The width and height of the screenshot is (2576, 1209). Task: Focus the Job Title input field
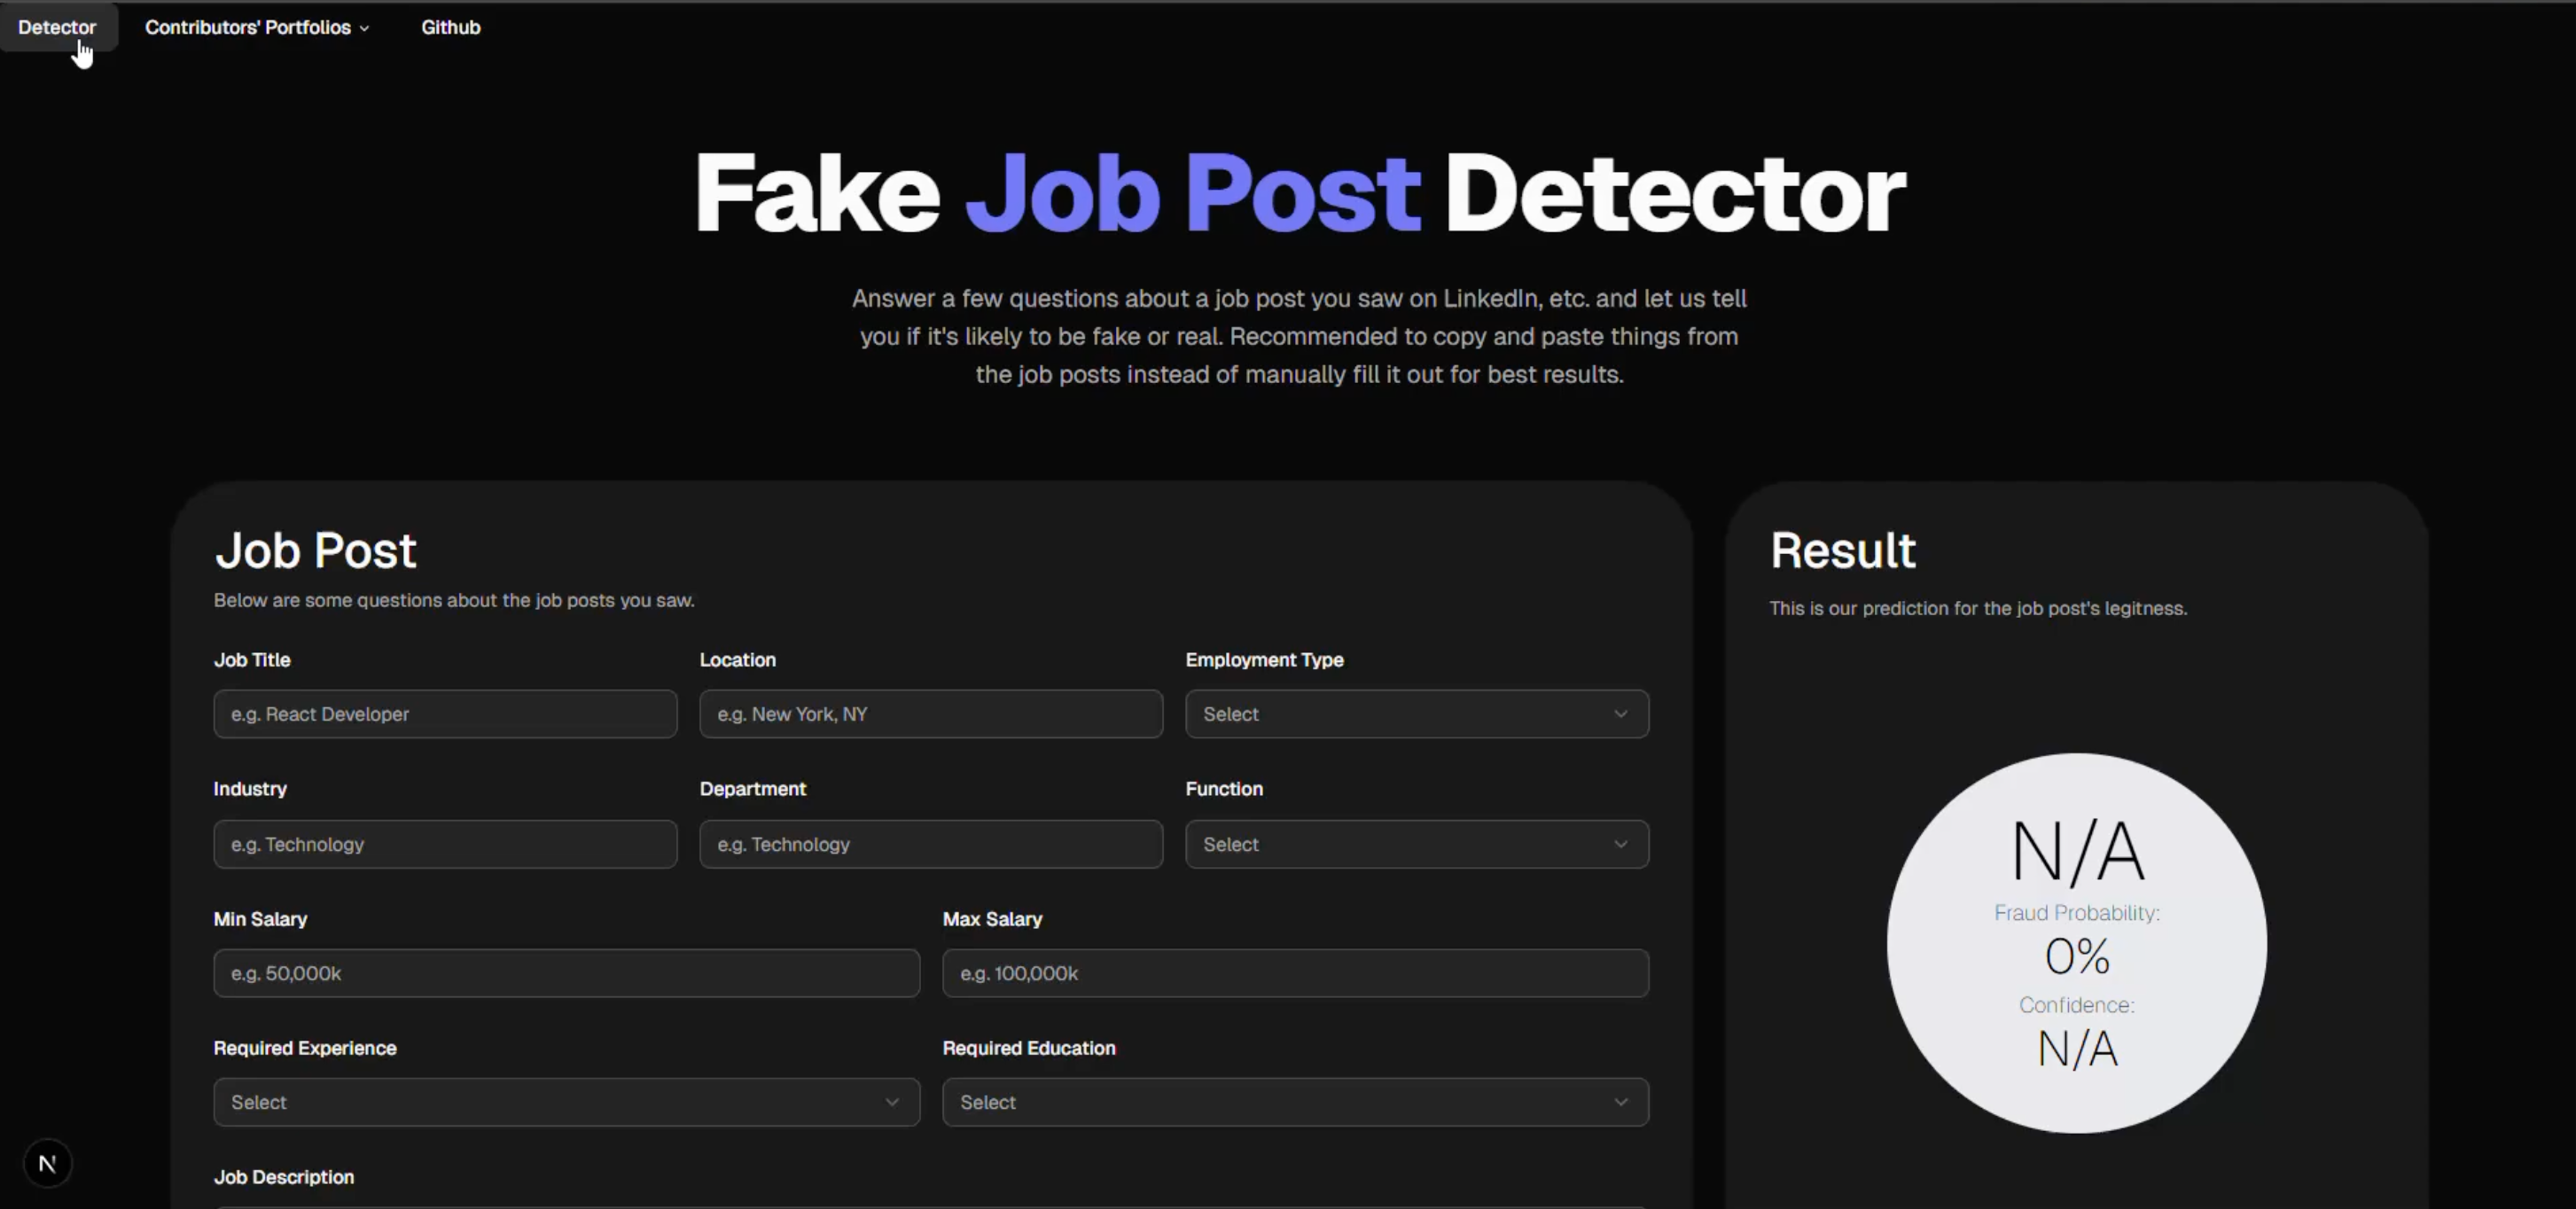[445, 714]
